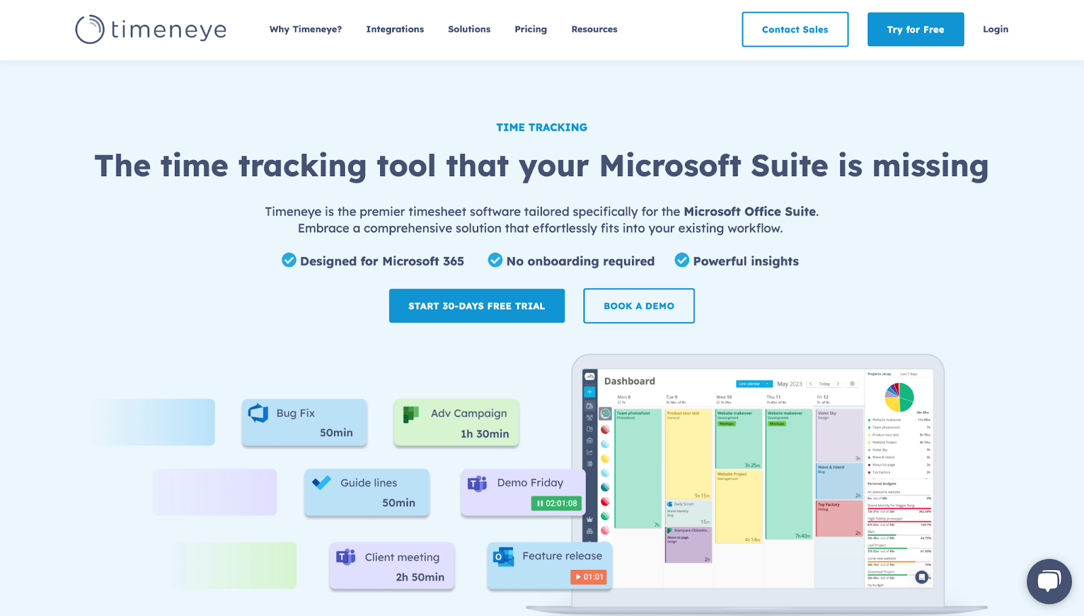The width and height of the screenshot is (1084, 616).
Task: Open the Team photoshoot entry on Monday
Action: pos(638,468)
